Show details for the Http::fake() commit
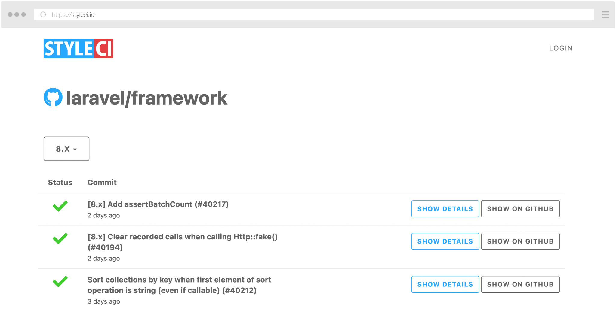 coord(445,241)
